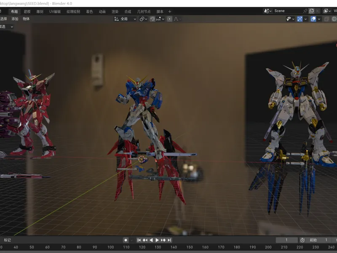
Task: Open the 全局 transform orientation dropdown
Action: pyautogui.click(x=125, y=19)
